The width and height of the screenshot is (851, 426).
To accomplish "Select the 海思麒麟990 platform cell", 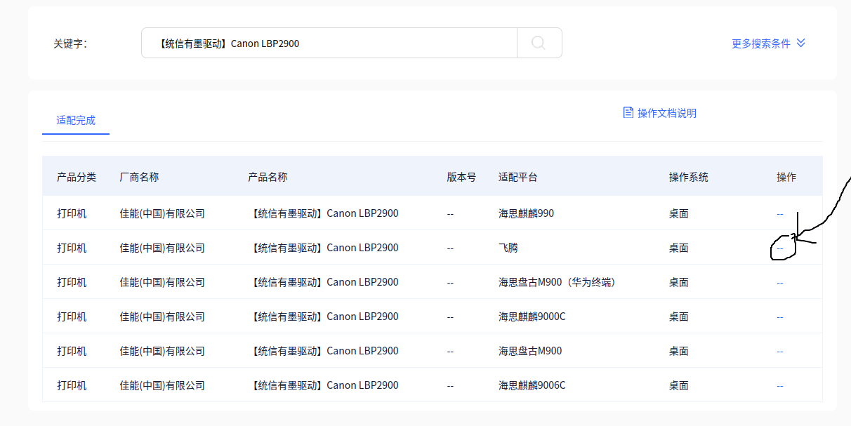I will [526, 213].
